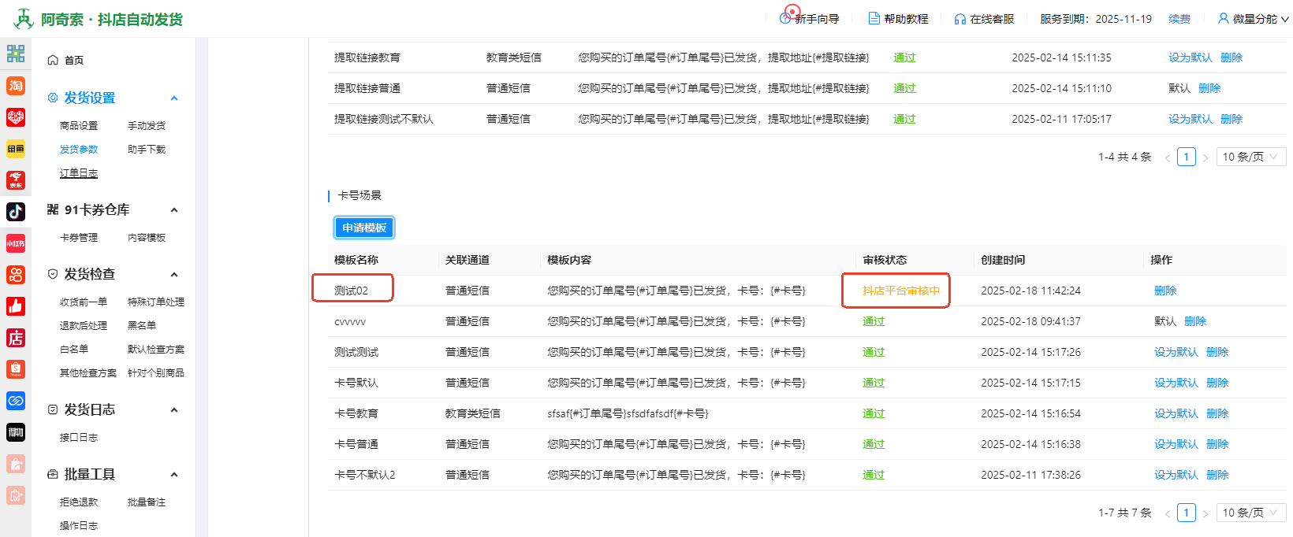Screen dimensions: 1293x537
Task: Open the Douyin (TikTok) platform icon
Action: [x=16, y=212]
